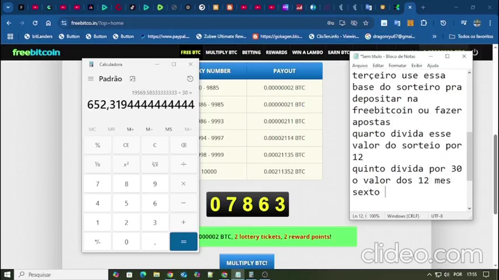
Task: Click the percent key in Calculator
Action: point(97,145)
